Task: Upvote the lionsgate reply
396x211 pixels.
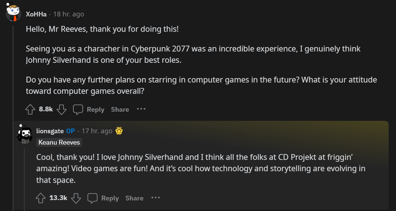Action: coord(41,198)
